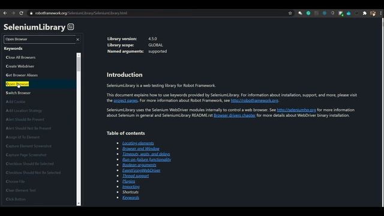384x216 pixels.
Task: Jump to Thread support section
Action: (x=136, y=176)
